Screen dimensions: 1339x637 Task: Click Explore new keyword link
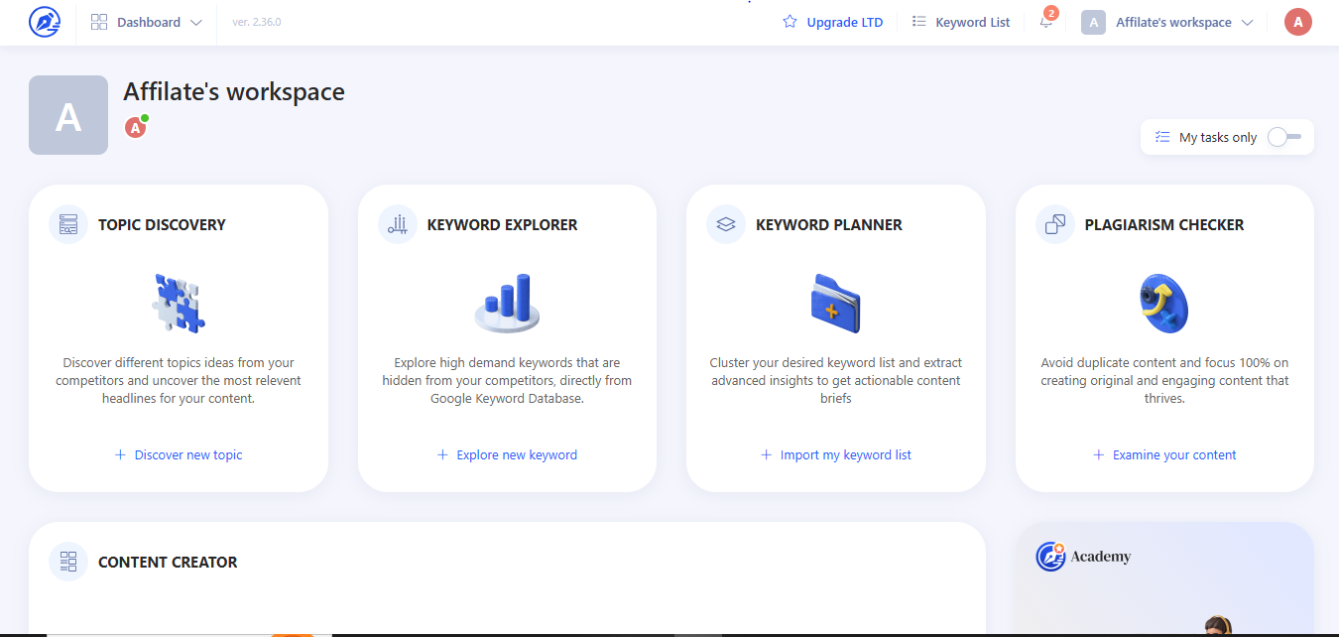coord(507,454)
